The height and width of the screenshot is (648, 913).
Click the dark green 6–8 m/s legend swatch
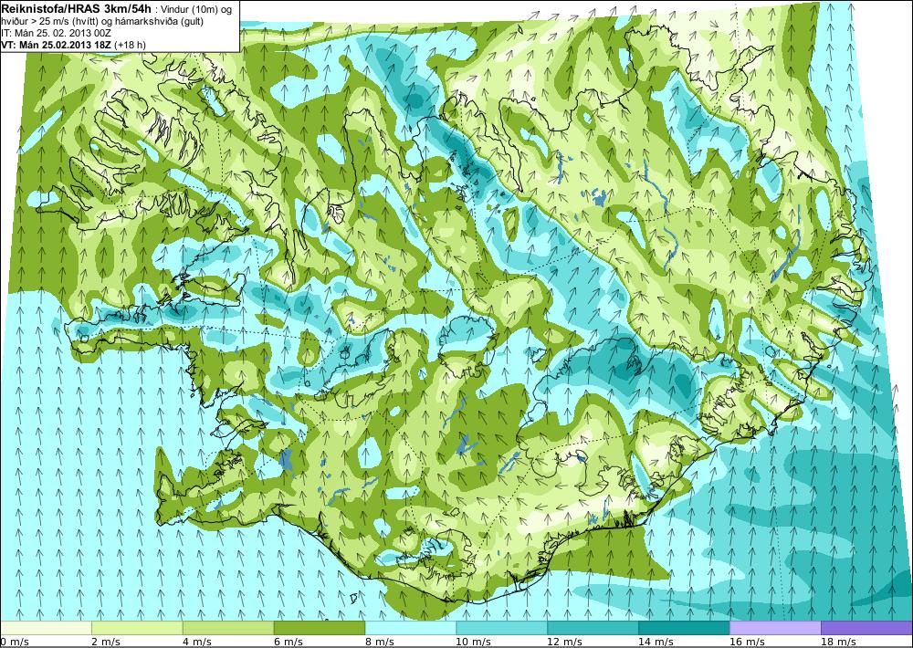[320, 628]
